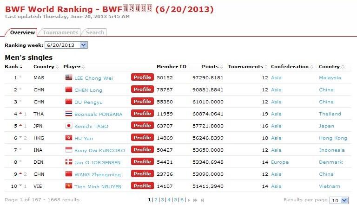
Task: Click the Japan flag beside Kenichi TAGO
Action: click(x=69, y=125)
